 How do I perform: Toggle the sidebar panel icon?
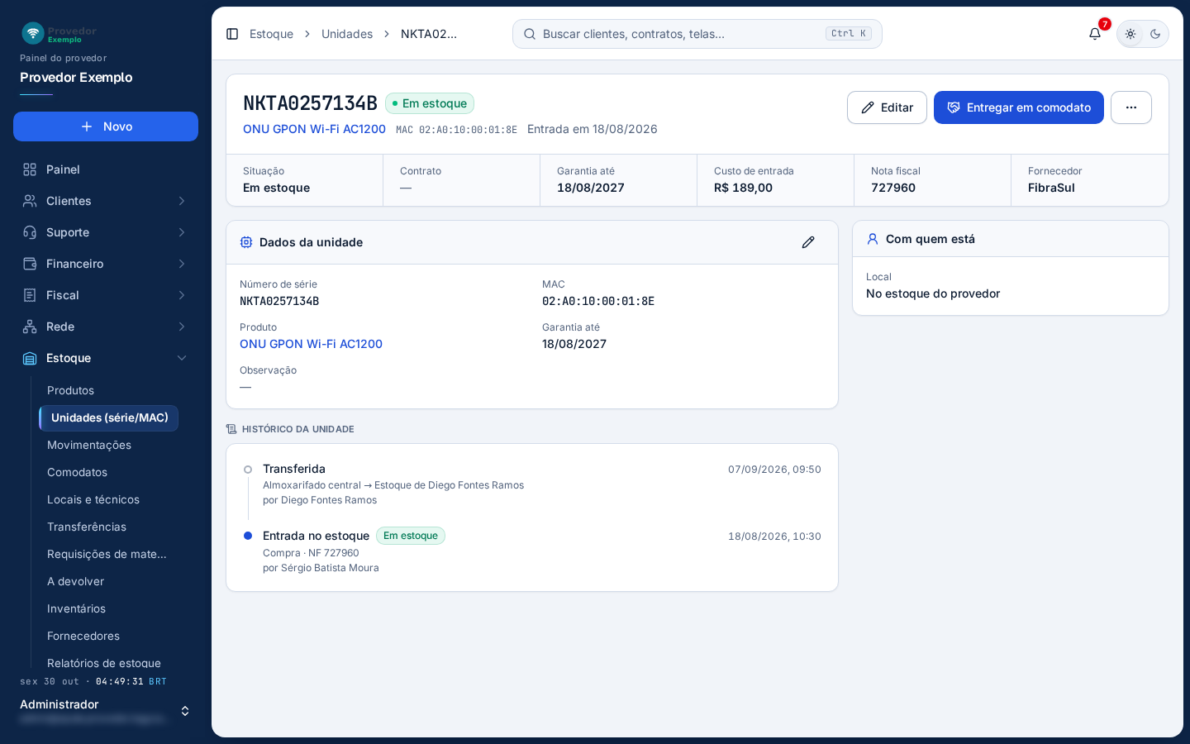pos(232,34)
